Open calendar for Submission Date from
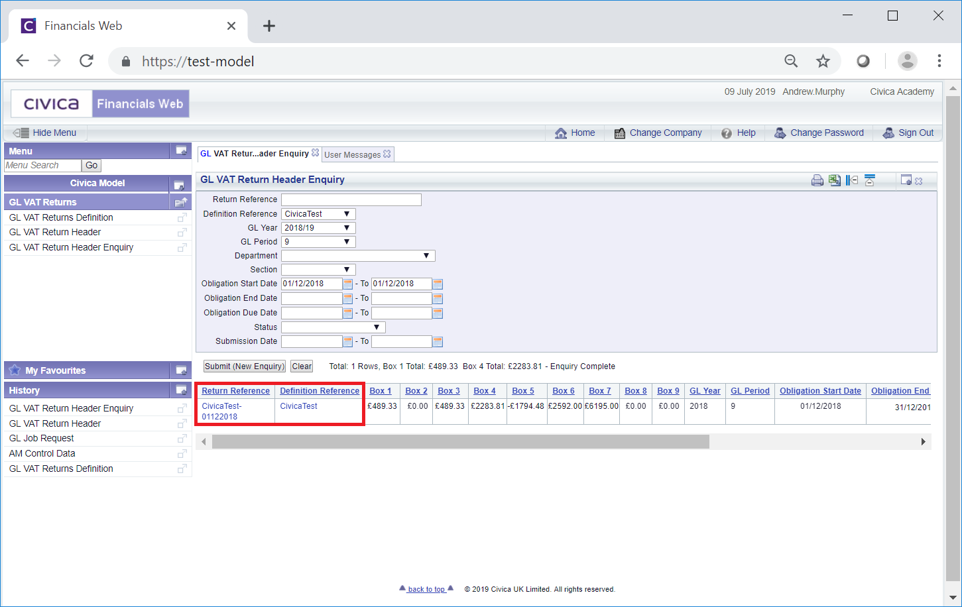This screenshot has height=607, width=962. (348, 342)
